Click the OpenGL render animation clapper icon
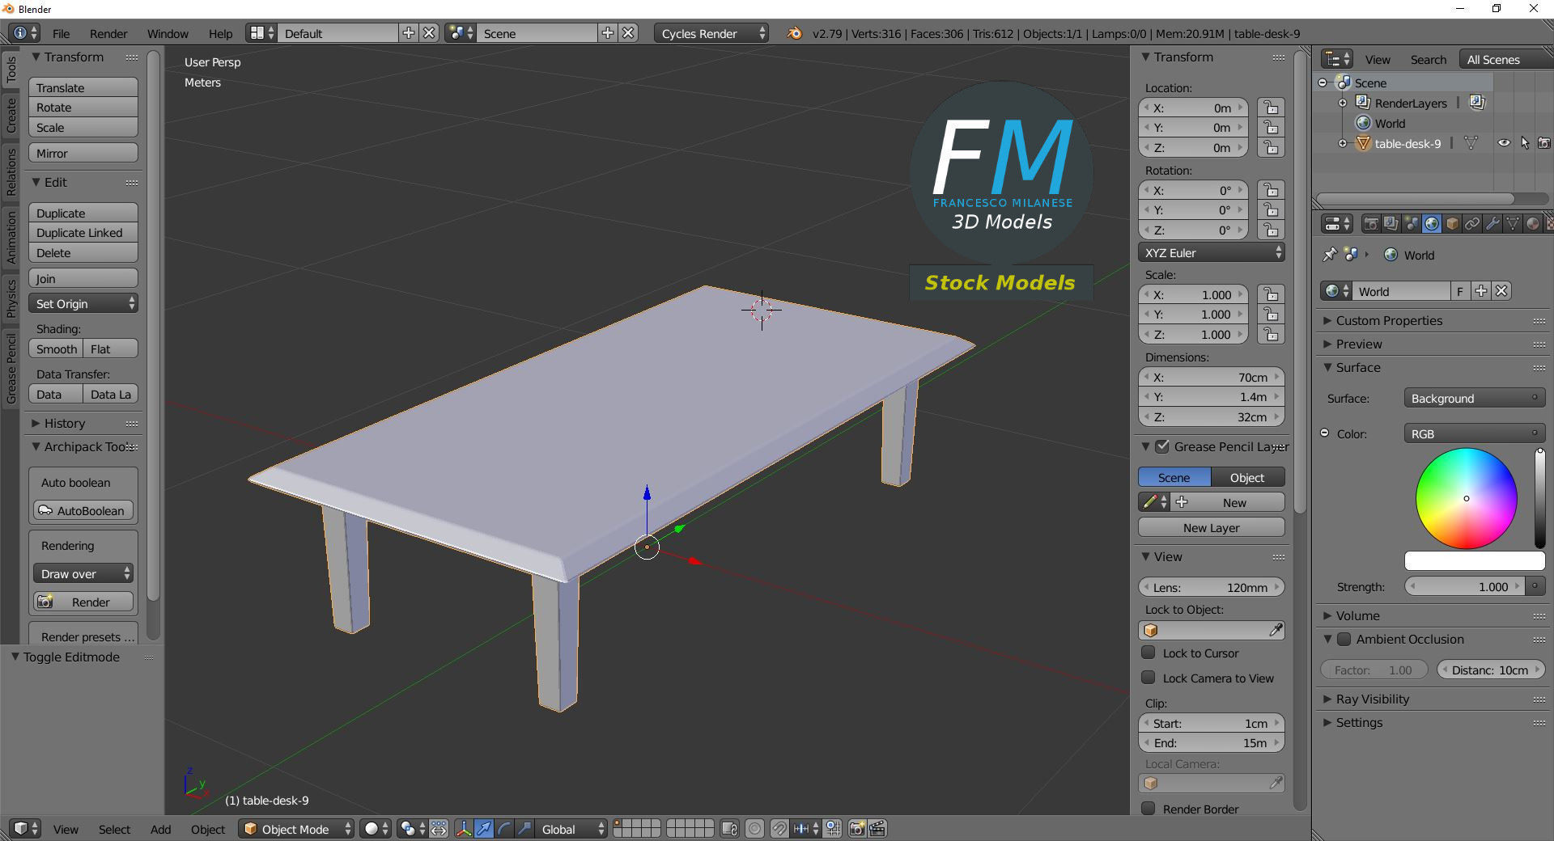The image size is (1554, 841). (877, 829)
